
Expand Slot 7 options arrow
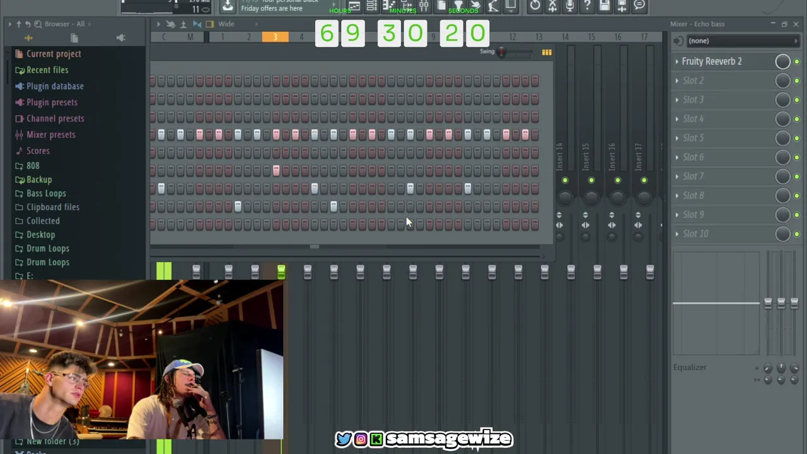pyautogui.click(x=677, y=176)
